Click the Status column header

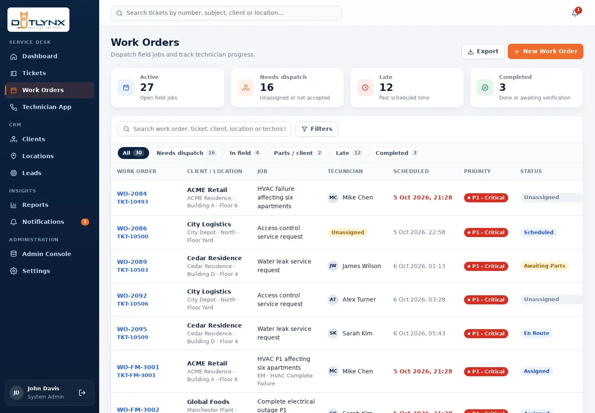coord(531,171)
